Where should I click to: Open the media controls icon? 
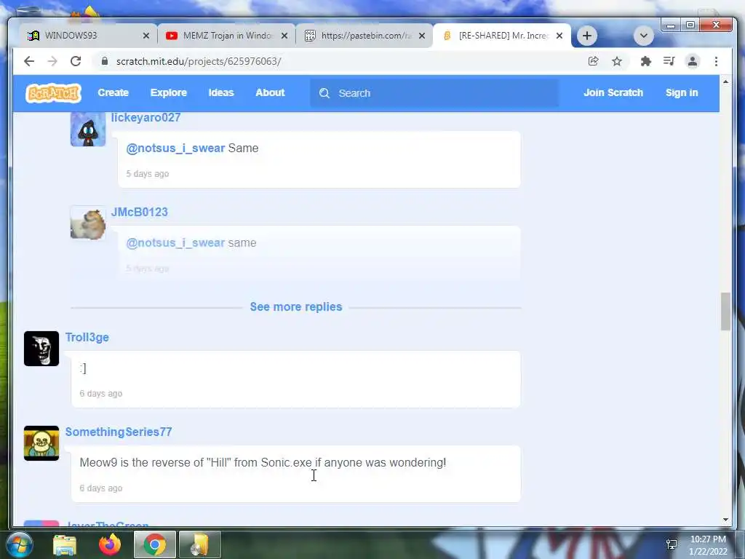(669, 61)
